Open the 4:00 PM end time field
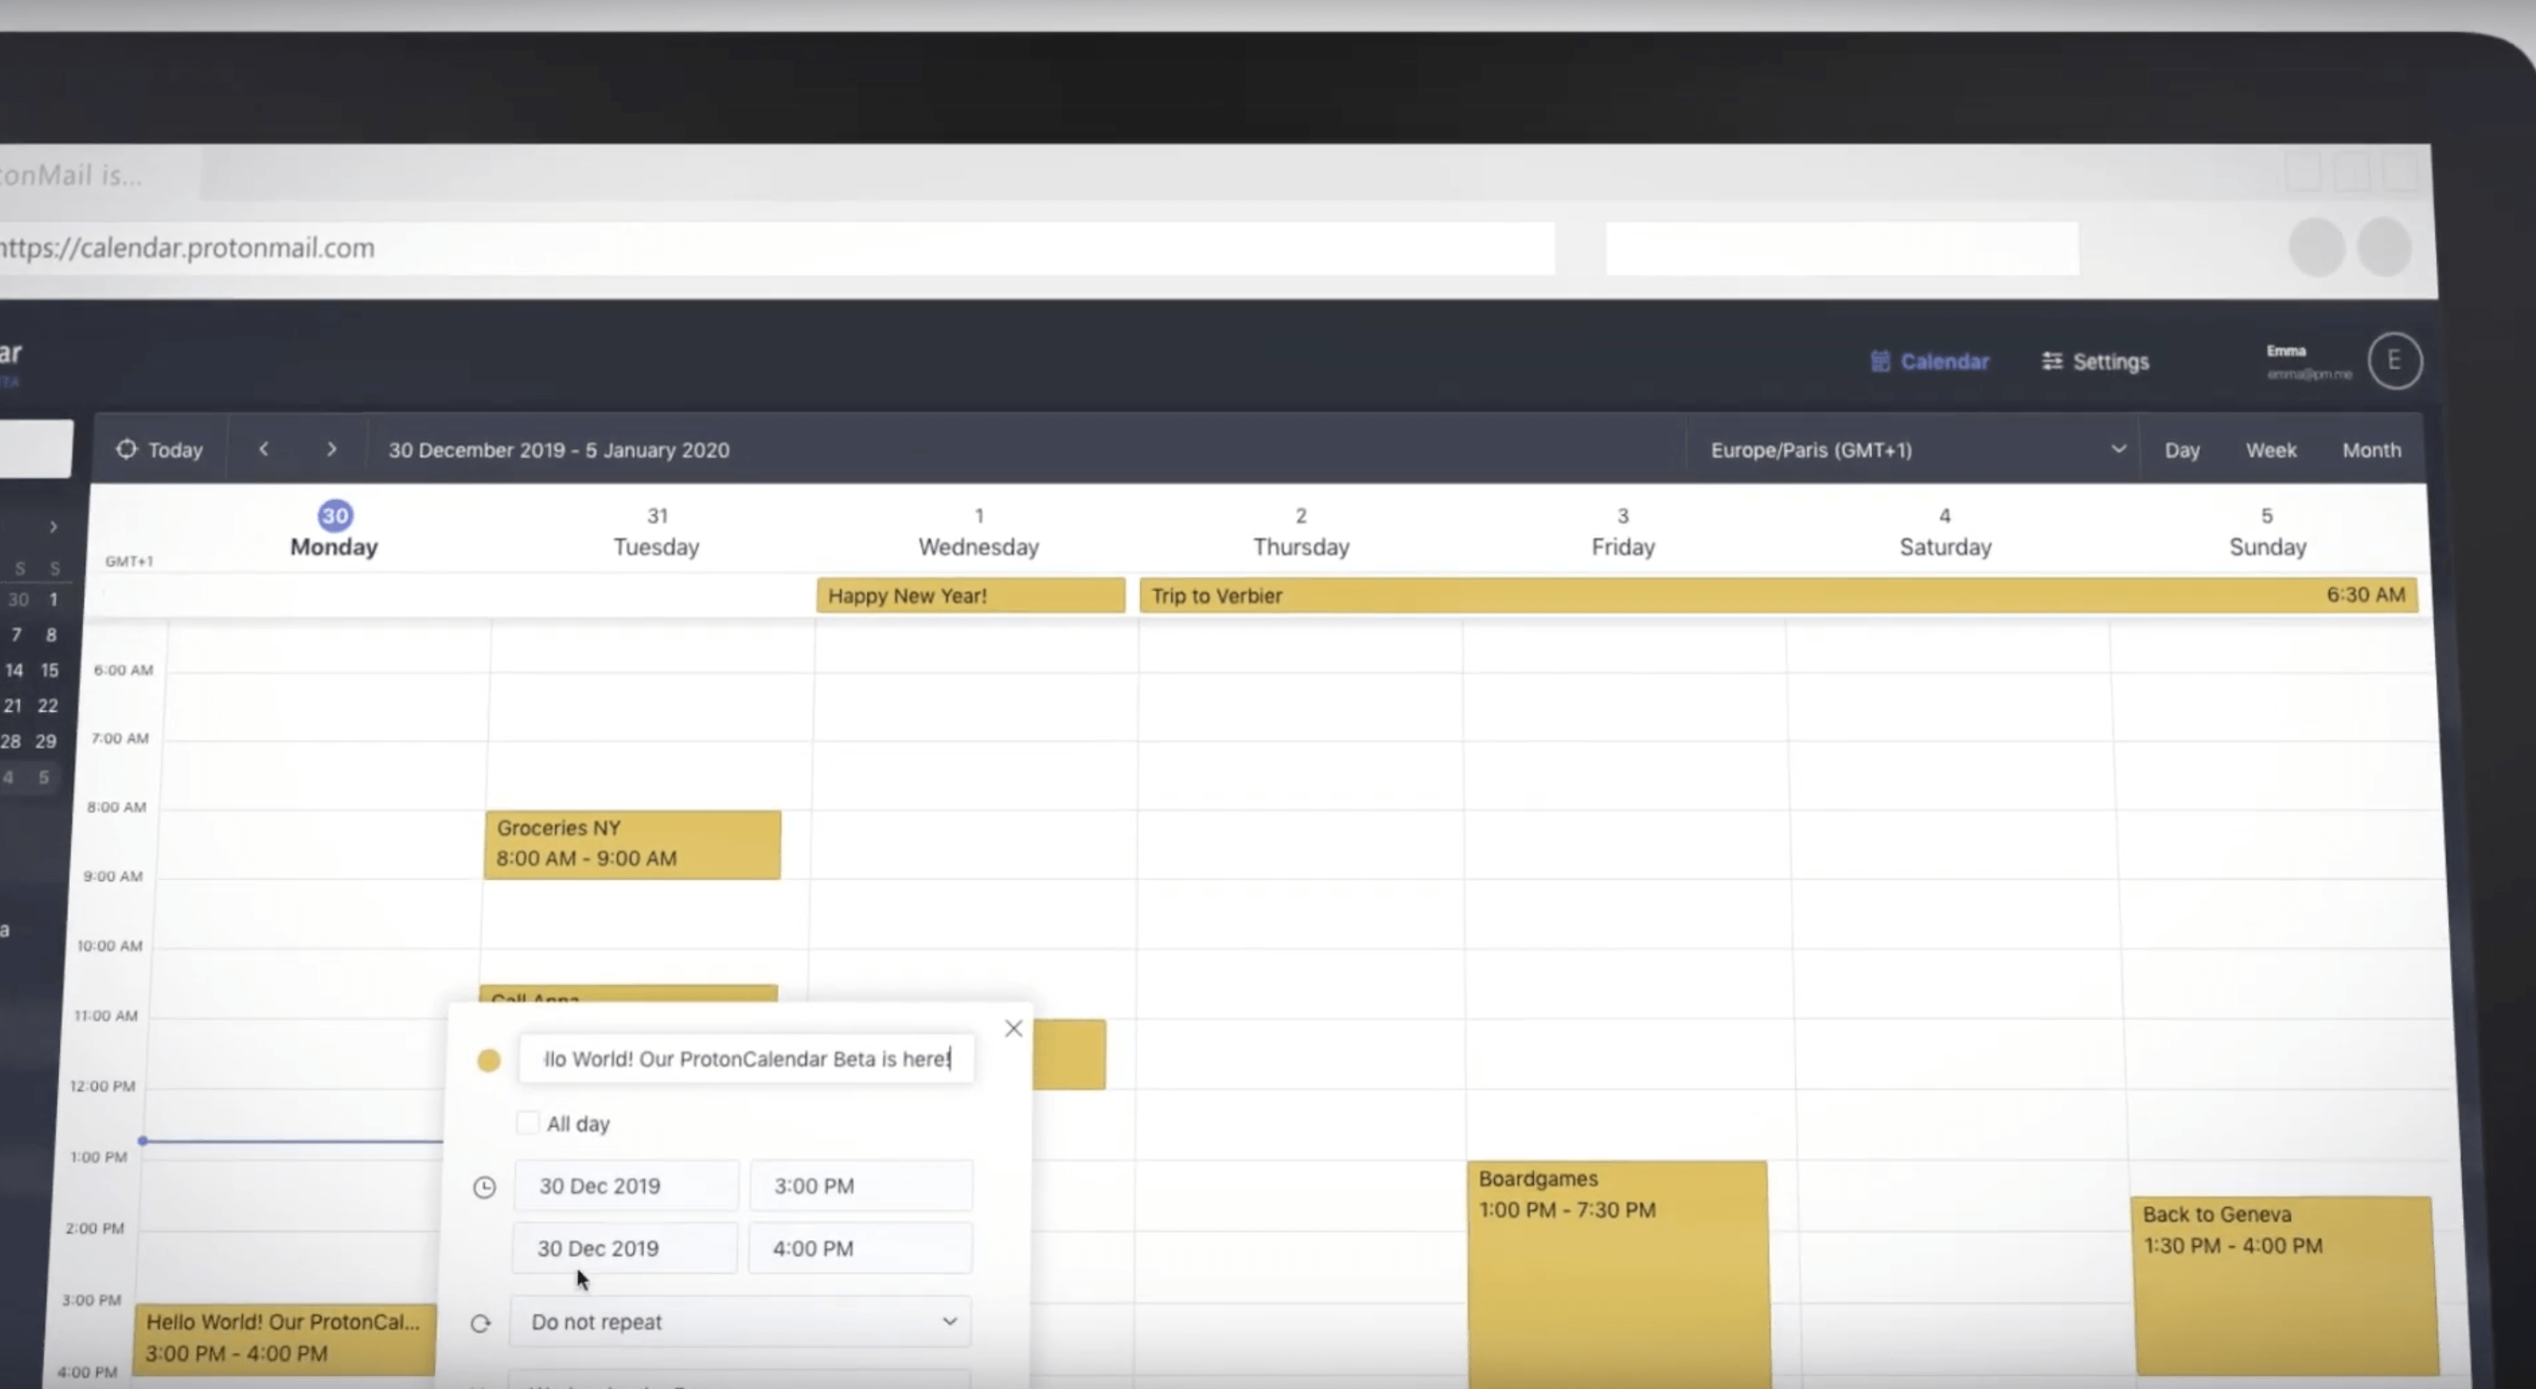2536x1389 pixels. tap(861, 1248)
